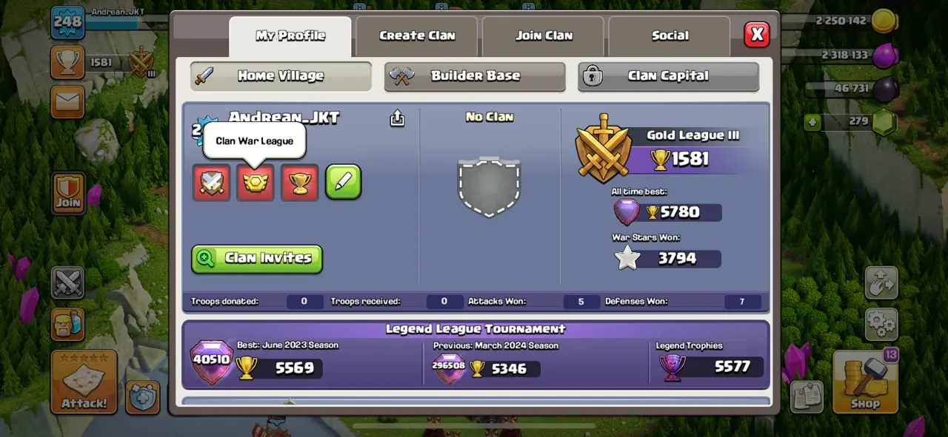The image size is (948, 437).
Task: Click the Clan Invites button
Action: pyautogui.click(x=257, y=259)
